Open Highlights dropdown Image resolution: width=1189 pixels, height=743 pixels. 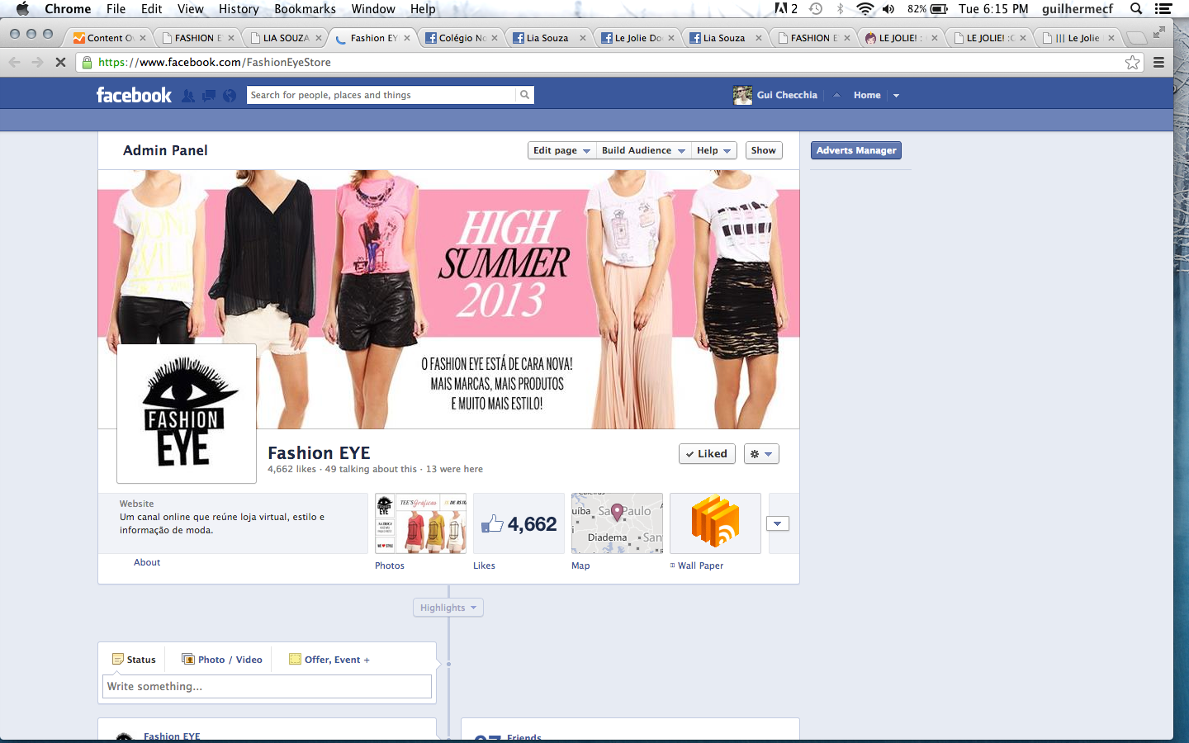tap(448, 608)
